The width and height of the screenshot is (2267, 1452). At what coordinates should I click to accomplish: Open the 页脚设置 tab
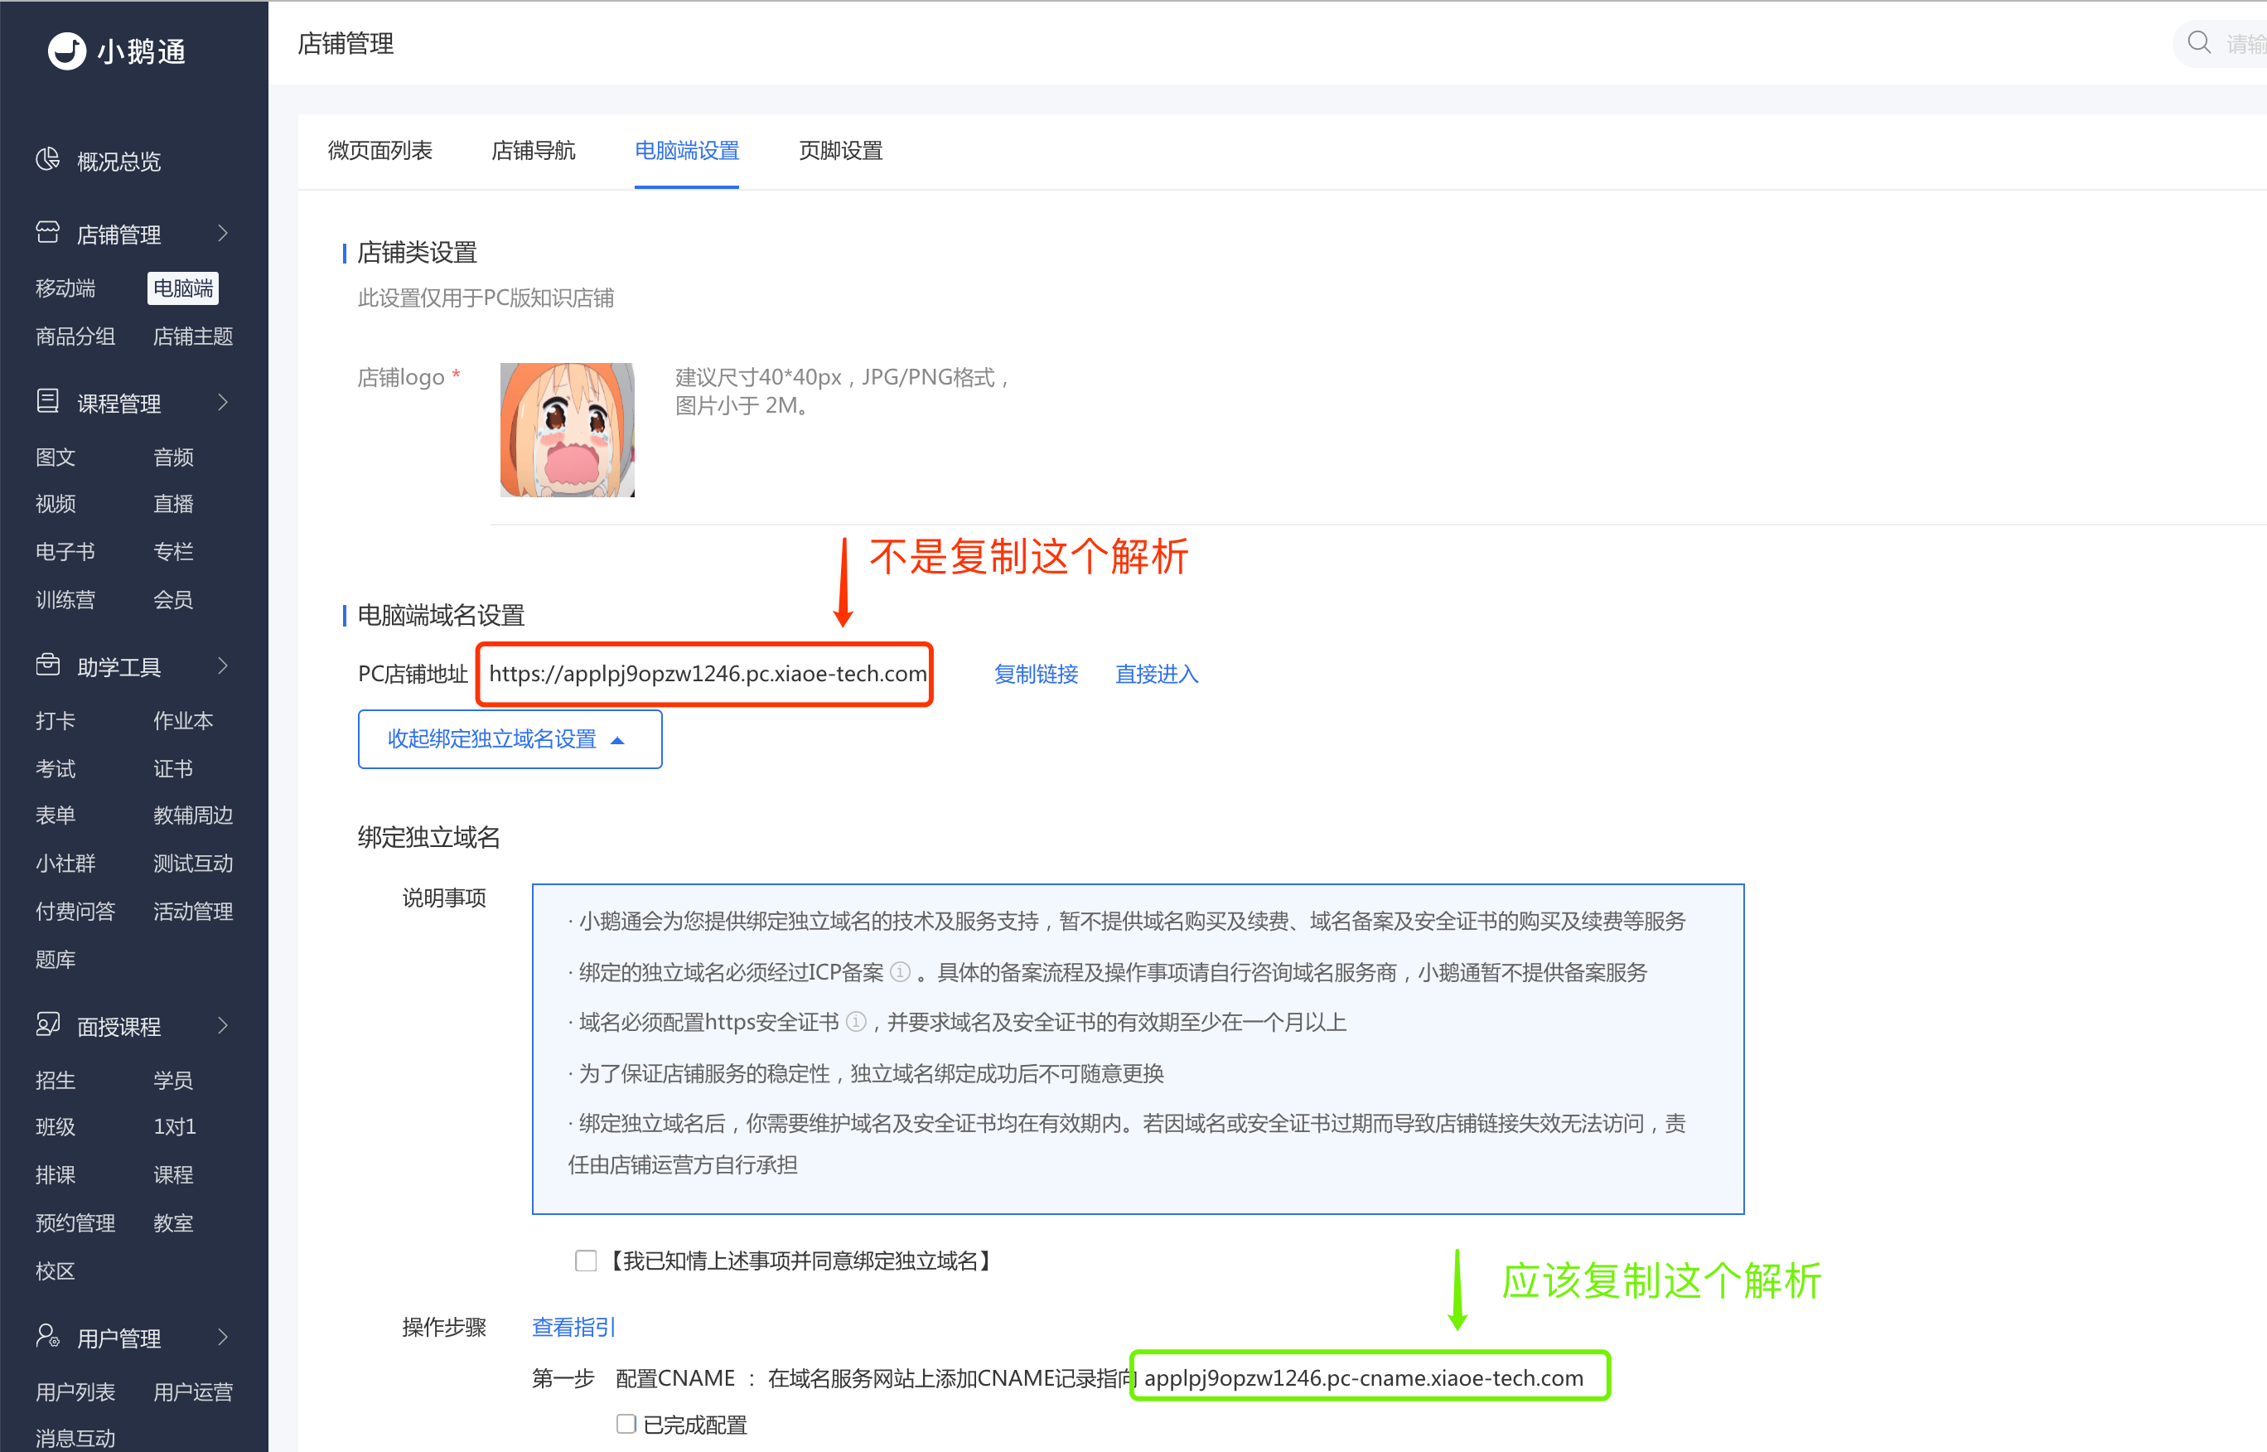pyautogui.click(x=841, y=150)
